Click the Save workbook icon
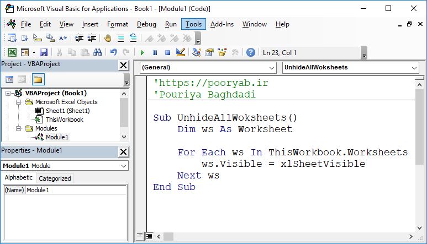Viewport: 427px width, 244px height. [44, 53]
